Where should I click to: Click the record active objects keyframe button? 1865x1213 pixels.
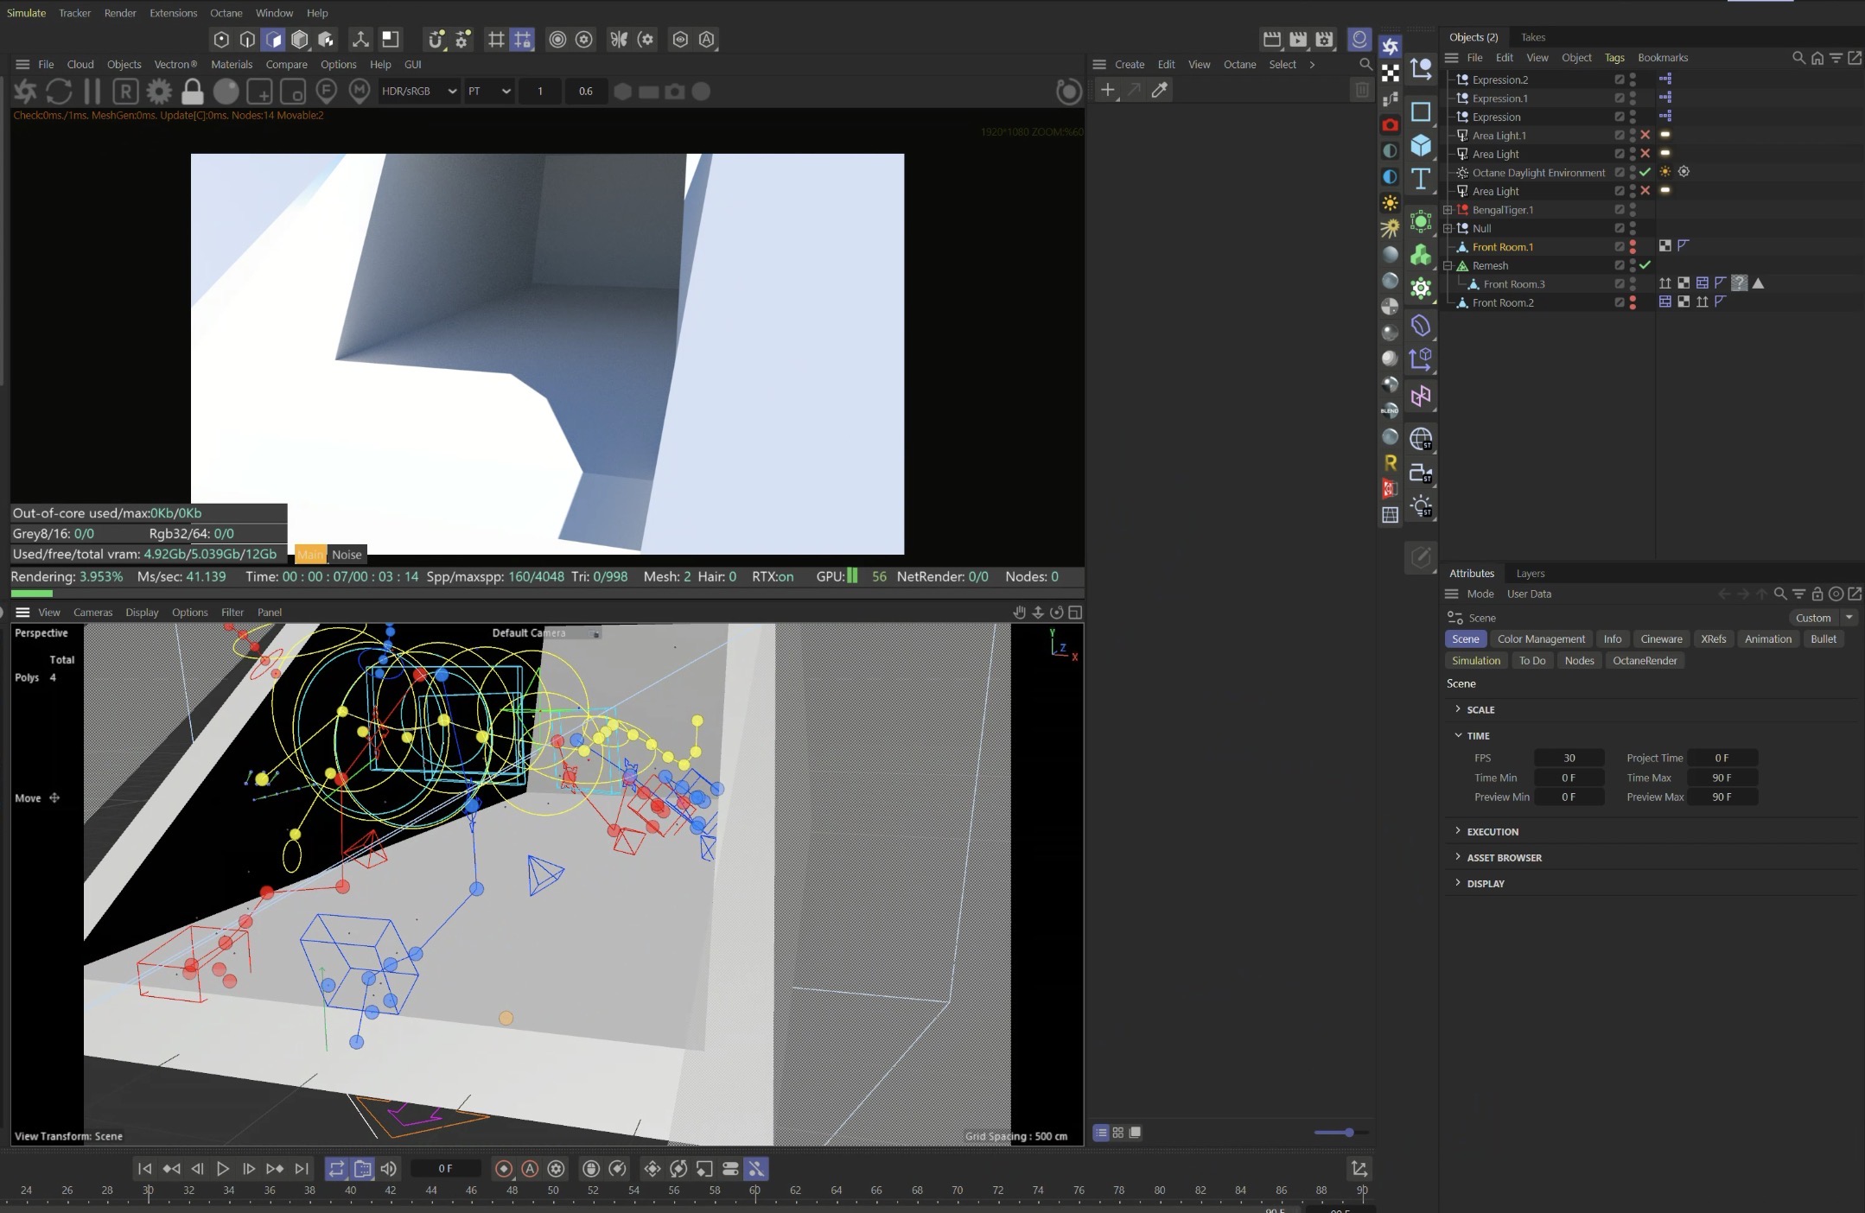[504, 1169]
